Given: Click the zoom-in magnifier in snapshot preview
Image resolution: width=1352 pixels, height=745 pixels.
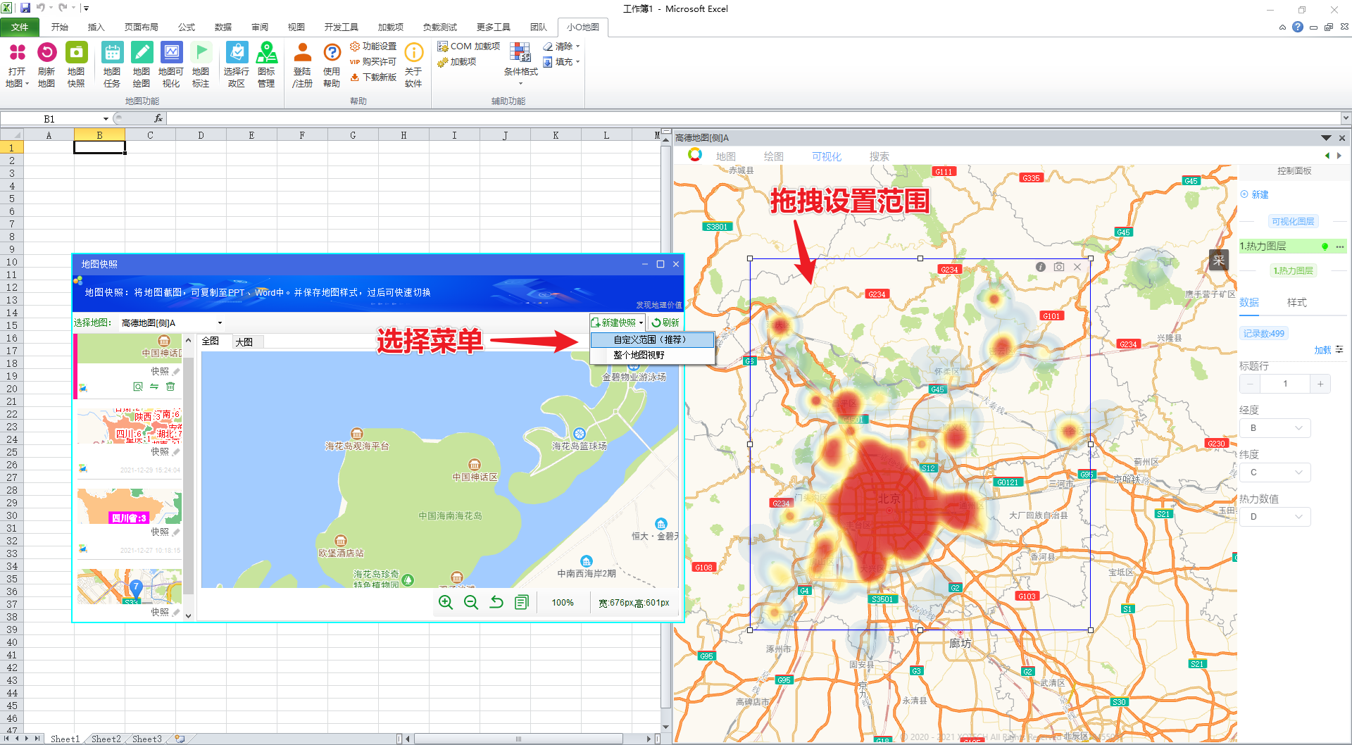Looking at the screenshot, I should tap(446, 602).
